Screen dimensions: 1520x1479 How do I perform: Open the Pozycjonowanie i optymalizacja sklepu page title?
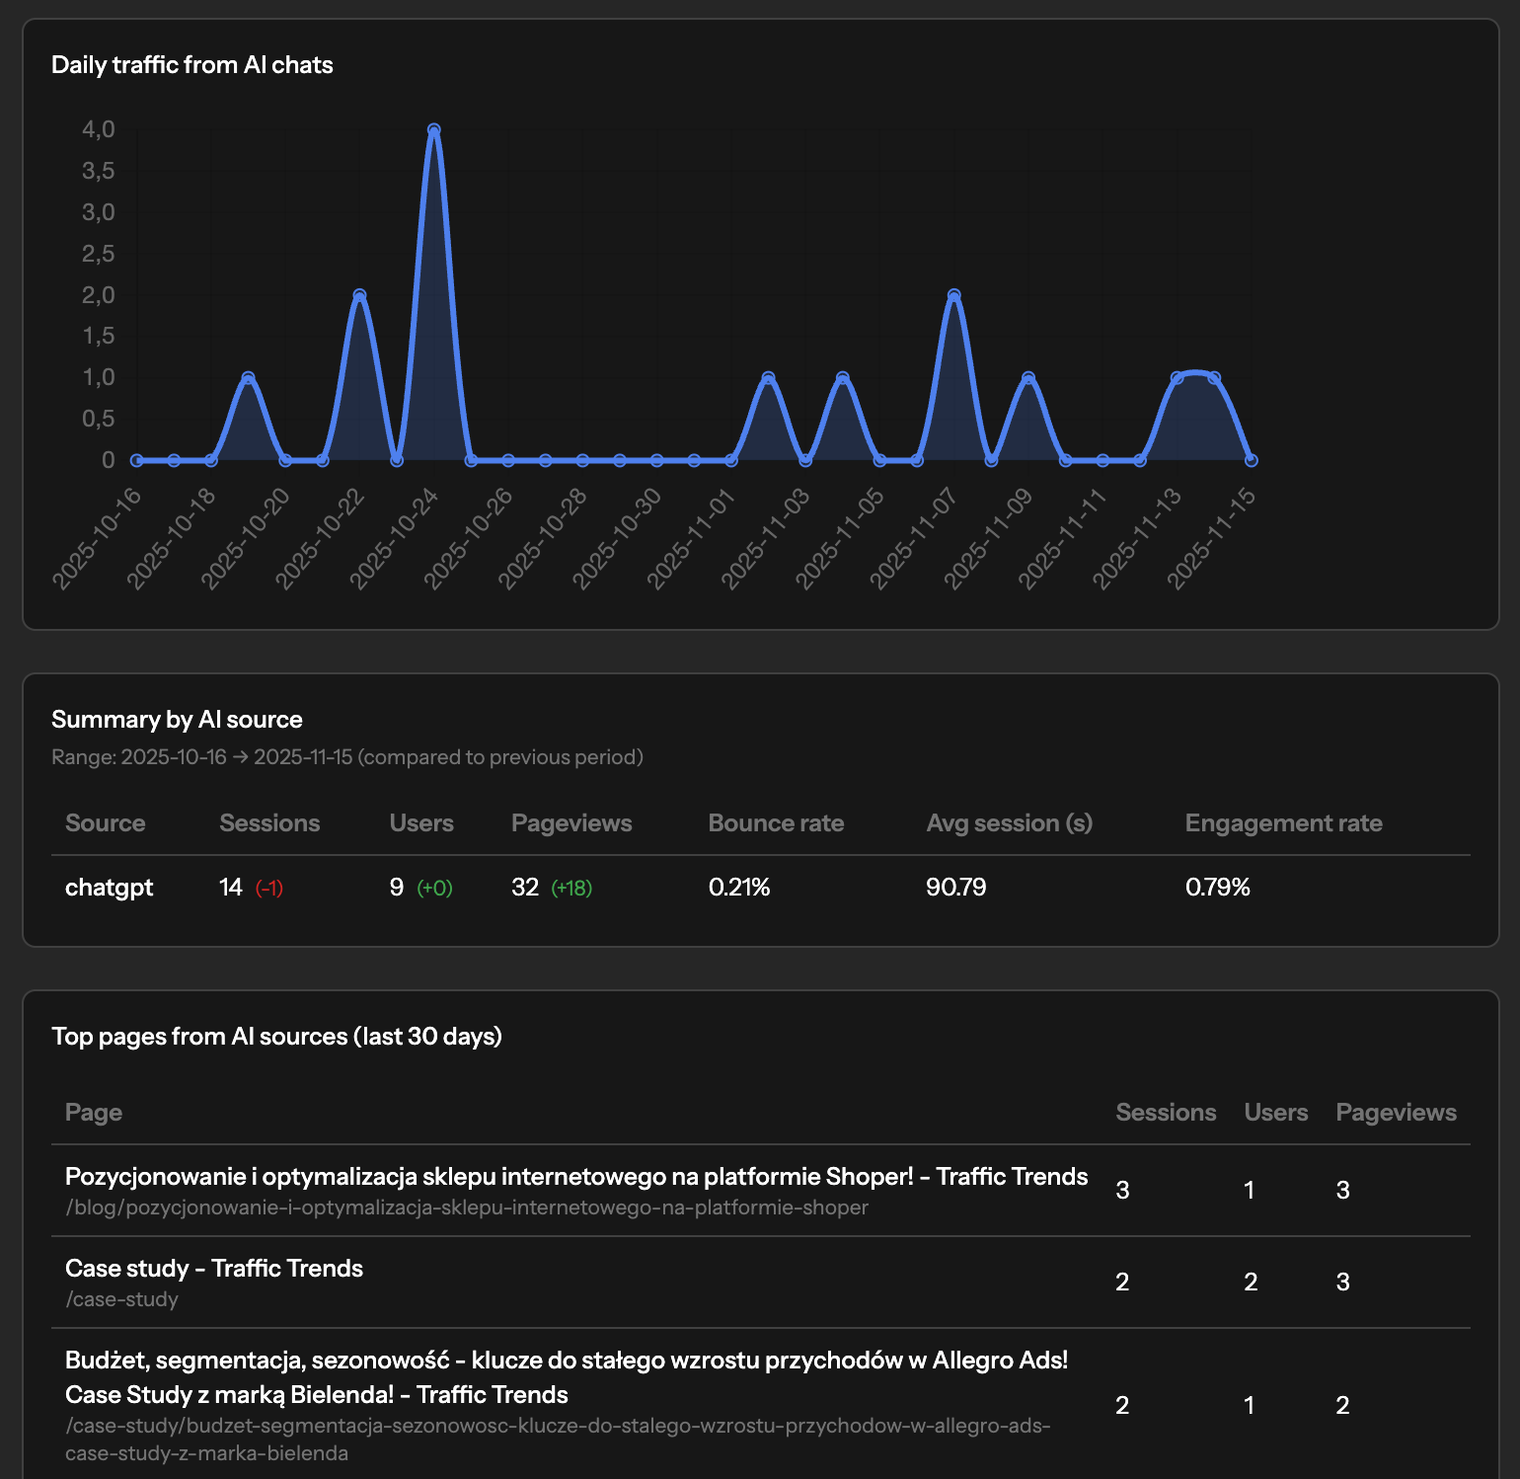(575, 1177)
